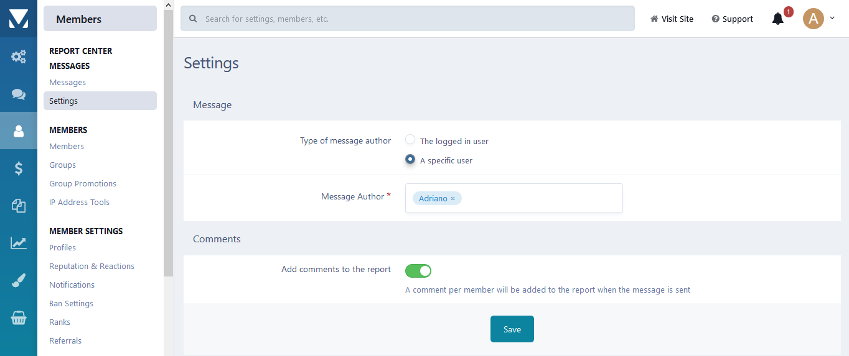This screenshot has width=849, height=356.
Task: Open the Marketplace basket icon
Action: [19, 318]
